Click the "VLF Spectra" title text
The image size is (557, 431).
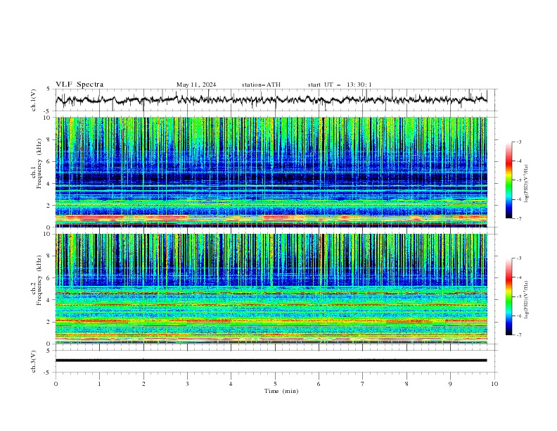click(x=79, y=85)
